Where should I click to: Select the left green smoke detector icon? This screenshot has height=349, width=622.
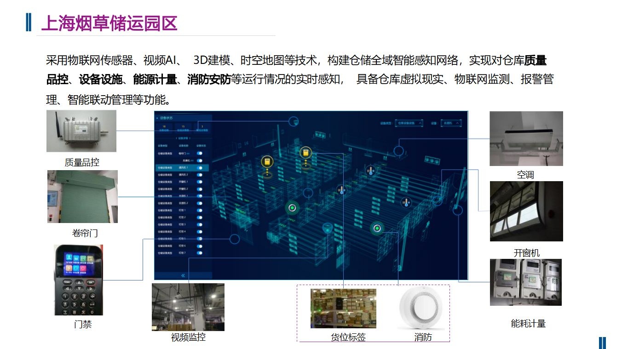tap(292, 208)
